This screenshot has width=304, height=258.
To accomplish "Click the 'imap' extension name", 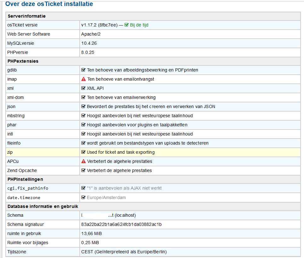I will pos(12,79).
